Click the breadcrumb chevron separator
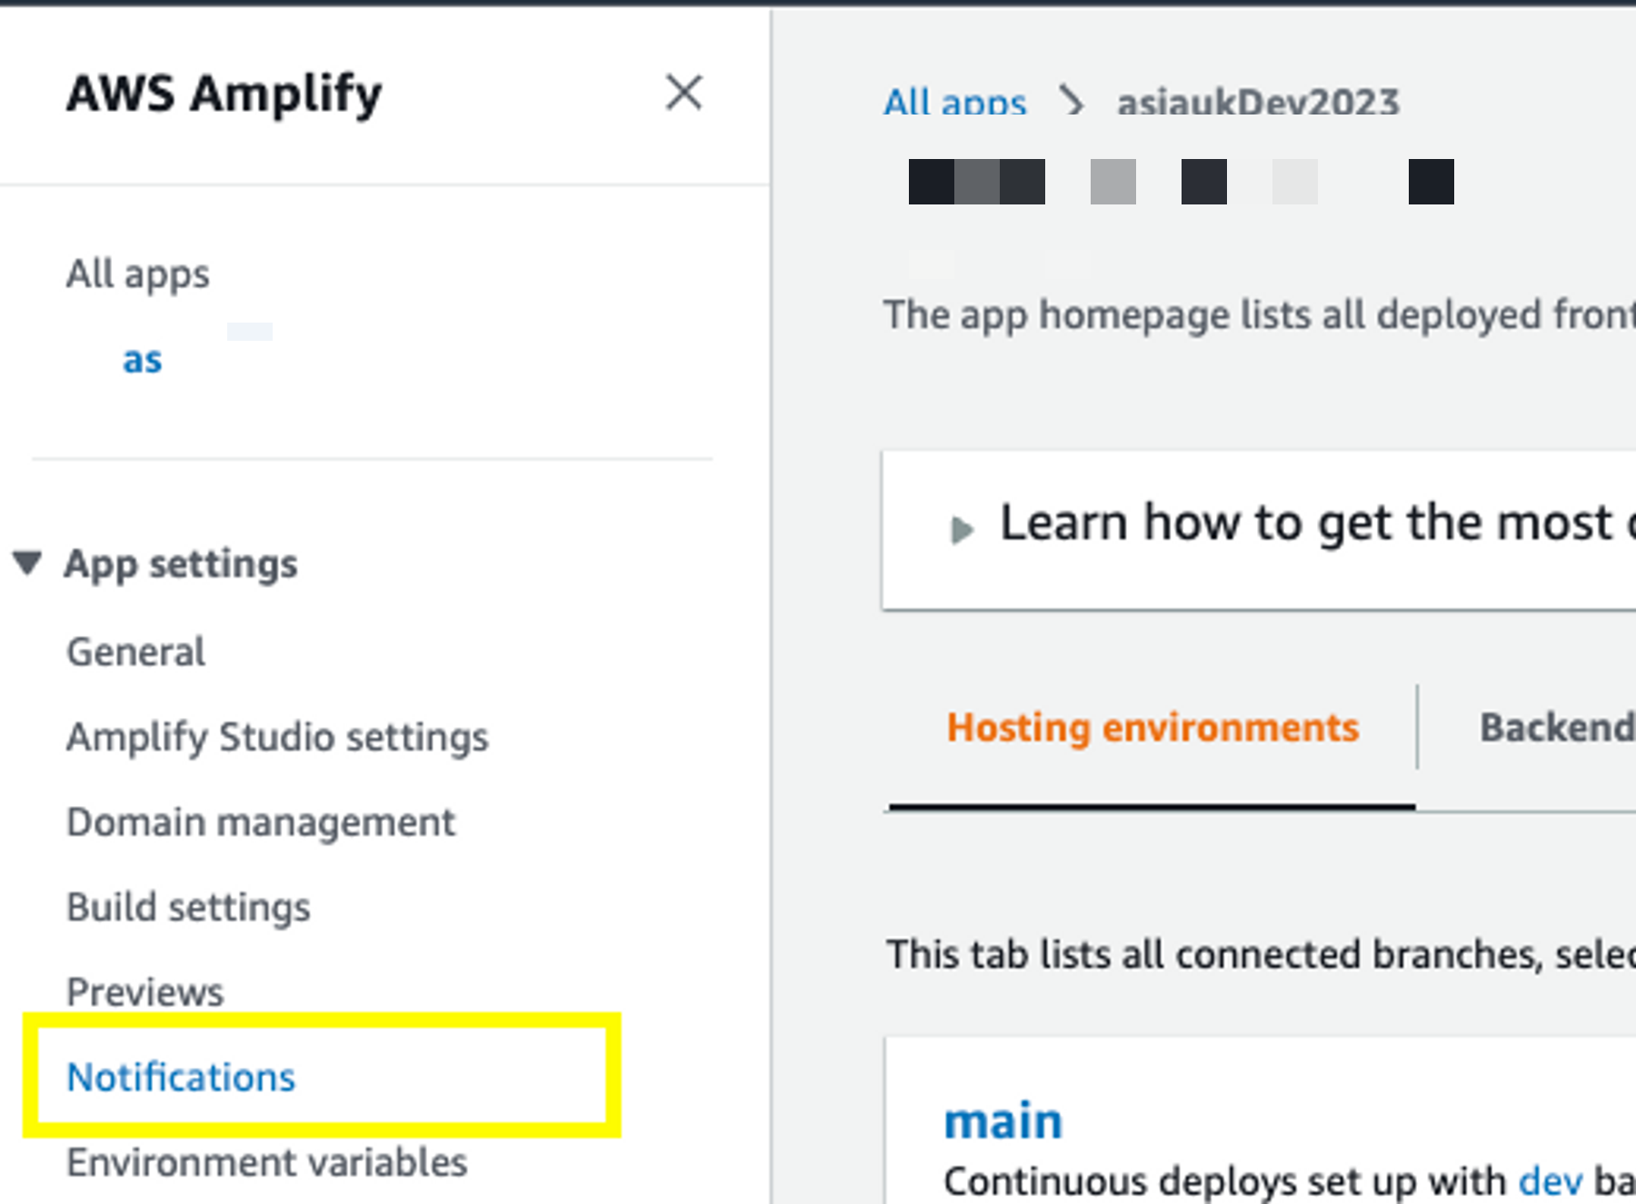1636x1204 pixels. pyautogui.click(x=1072, y=102)
